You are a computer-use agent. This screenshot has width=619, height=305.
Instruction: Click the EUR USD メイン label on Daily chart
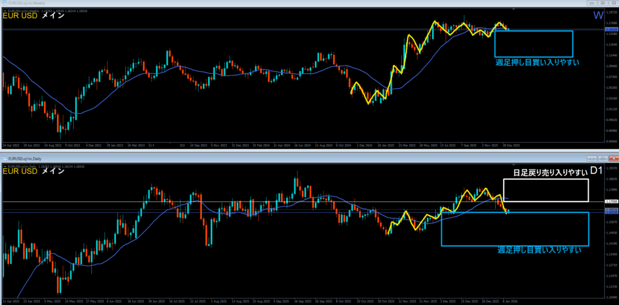point(34,172)
